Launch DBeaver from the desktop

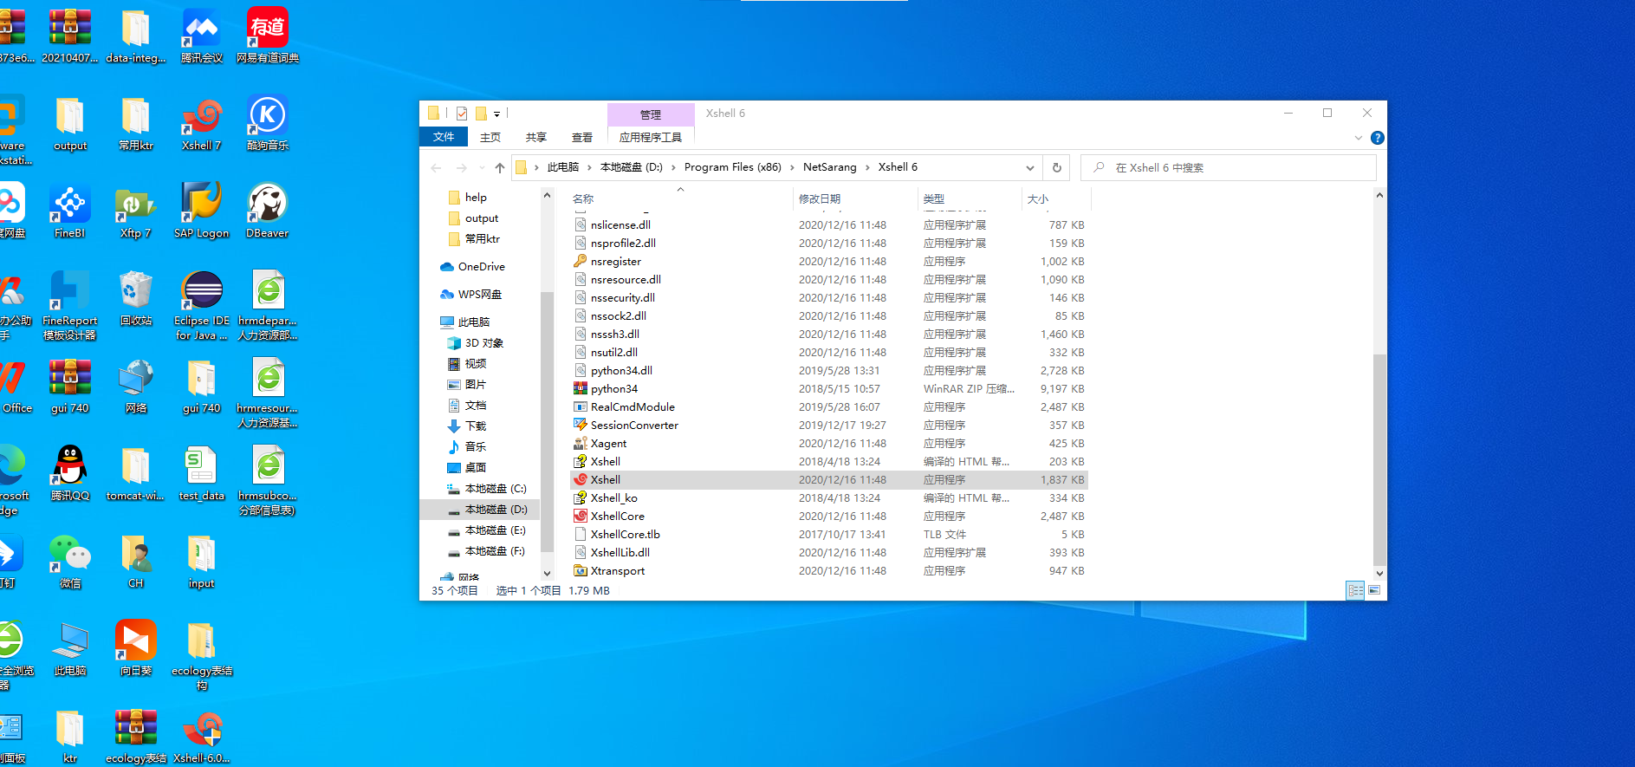click(x=267, y=211)
